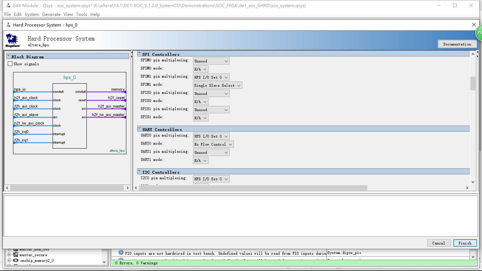
Task: Click the MegaCore logo icon
Action: (x=13, y=41)
